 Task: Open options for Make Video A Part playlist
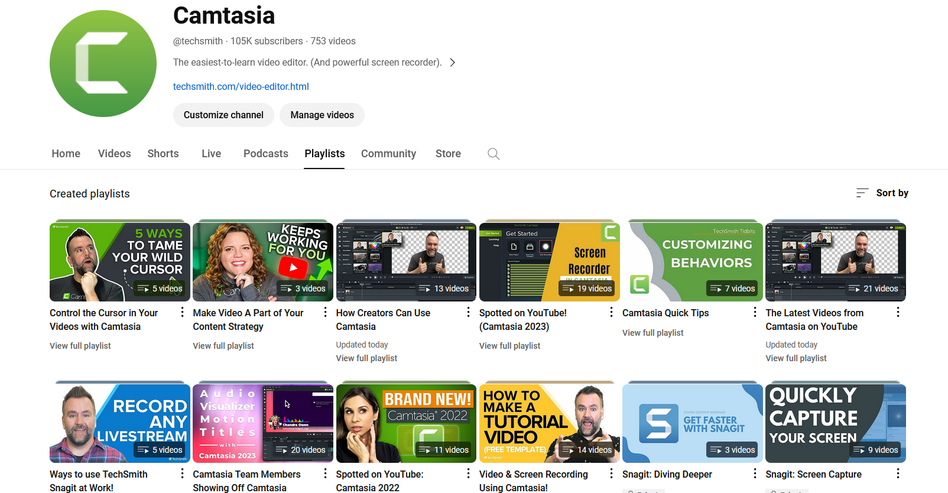pyautogui.click(x=325, y=312)
